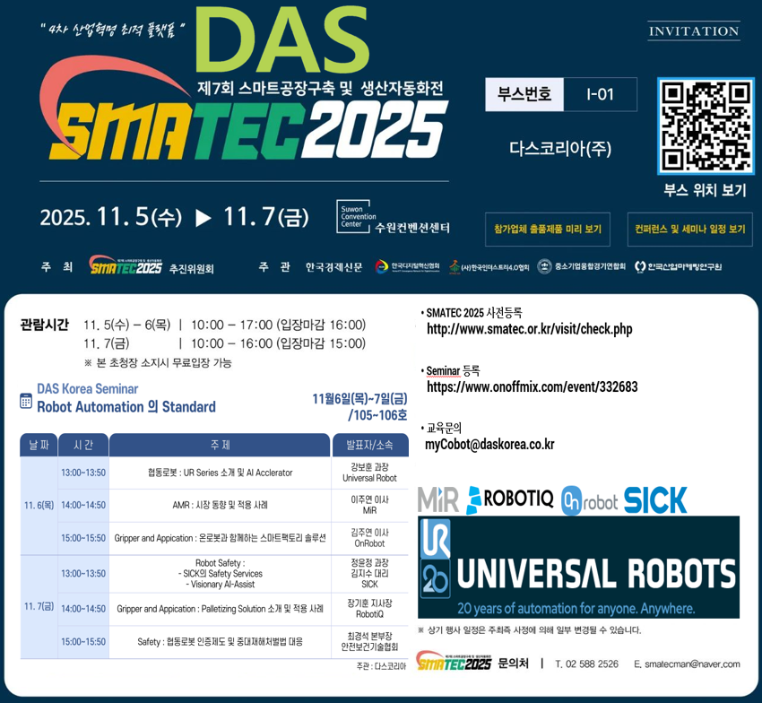Open 컨퍼런스 및 세미나 일정 보기 button

689,230
